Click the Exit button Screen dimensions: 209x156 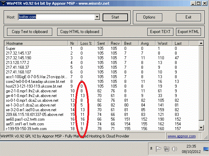click(188, 17)
